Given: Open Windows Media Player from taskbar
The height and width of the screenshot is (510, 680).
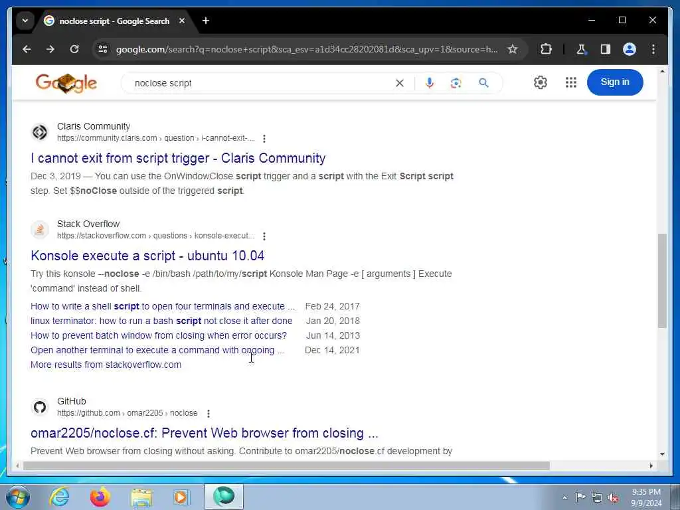Looking at the screenshot, I should click(x=181, y=497).
